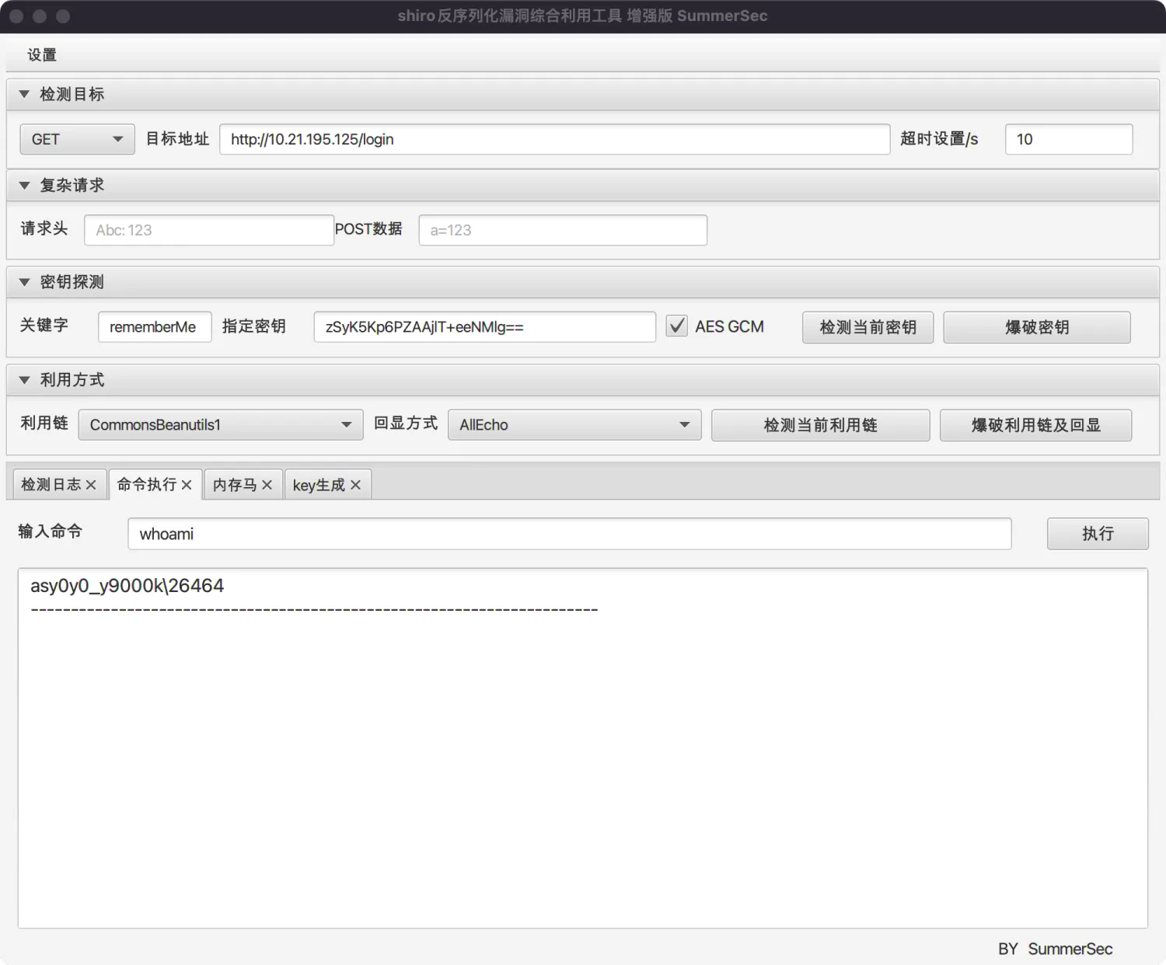Image resolution: width=1166 pixels, height=965 pixels.
Task: Toggle the AES GCM checkbox
Action: click(677, 326)
